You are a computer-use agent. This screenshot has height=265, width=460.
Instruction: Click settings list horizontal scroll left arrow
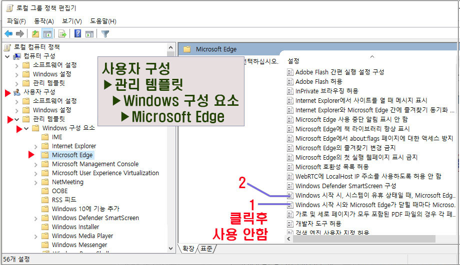click(288, 239)
